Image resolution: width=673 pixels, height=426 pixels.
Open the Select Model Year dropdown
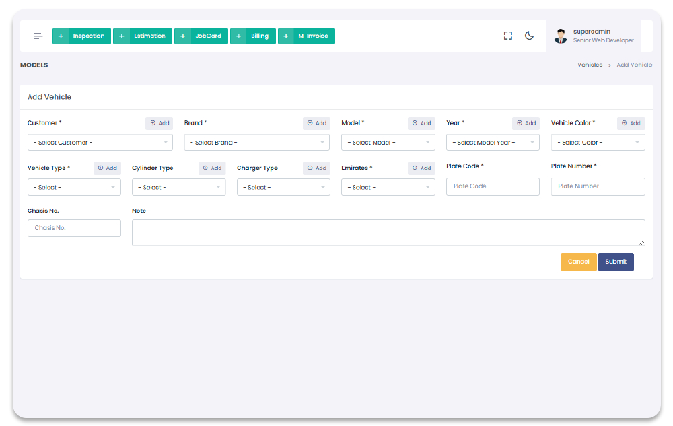[493, 143]
